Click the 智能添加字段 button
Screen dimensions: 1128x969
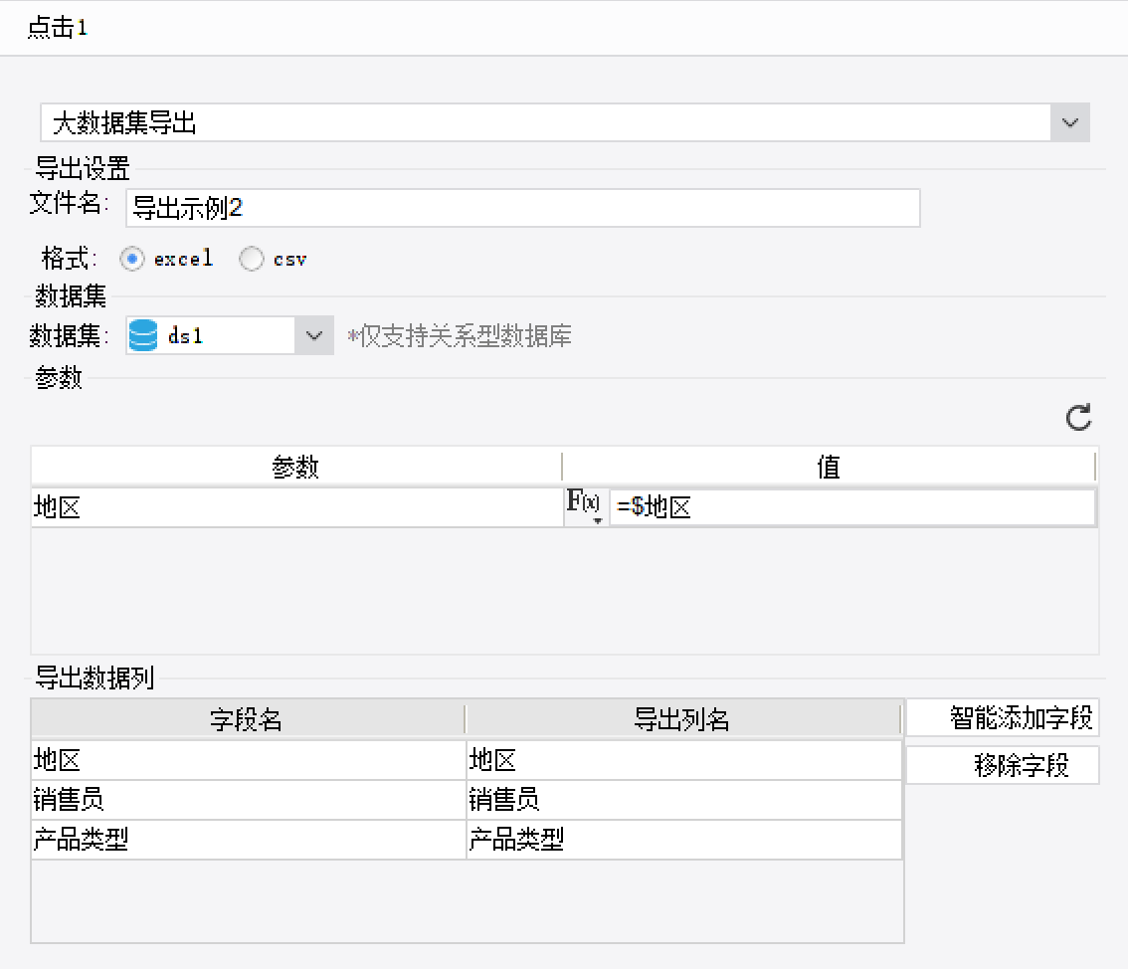[1002, 717]
